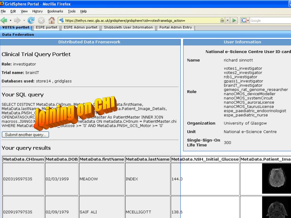This screenshot has height=218, width=291.
Task: Click the glucose value 138.6
Action: 177,212
